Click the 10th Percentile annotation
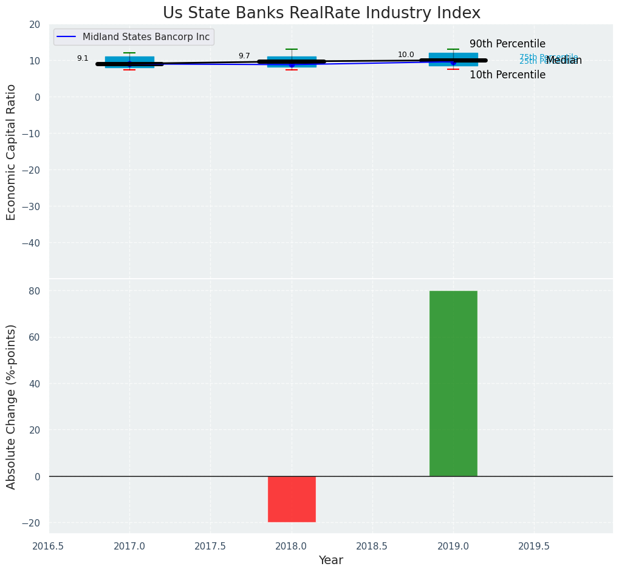This screenshot has height=572, width=619. [507, 75]
